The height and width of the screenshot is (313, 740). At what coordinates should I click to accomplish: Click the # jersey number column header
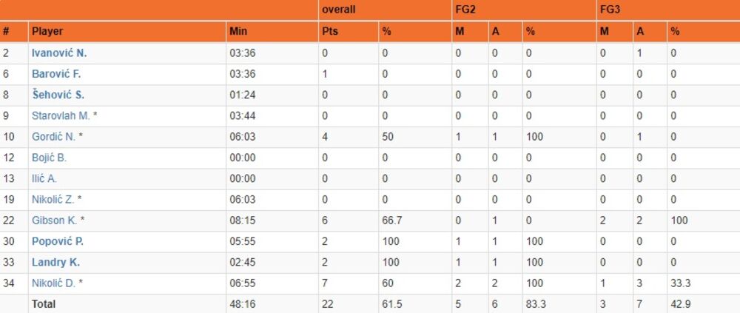pyautogui.click(x=6, y=32)
